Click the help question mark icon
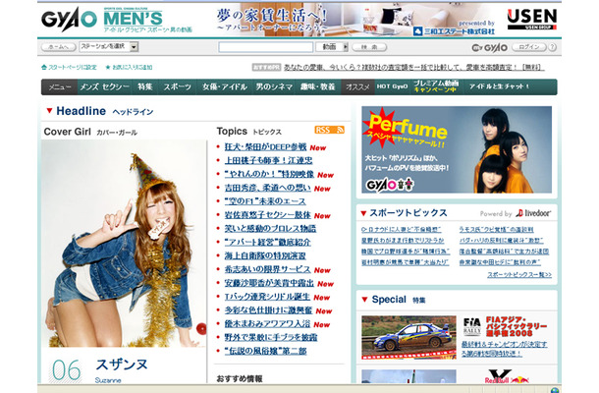The width and height of the screenshot is (599, 393). pos(552,47)
